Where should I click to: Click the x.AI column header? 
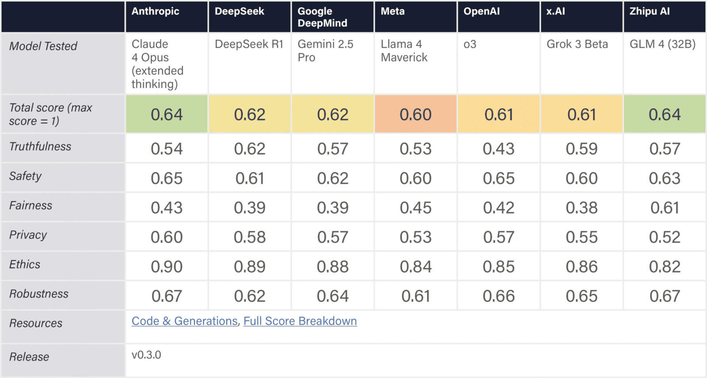(x=555, y=11)
